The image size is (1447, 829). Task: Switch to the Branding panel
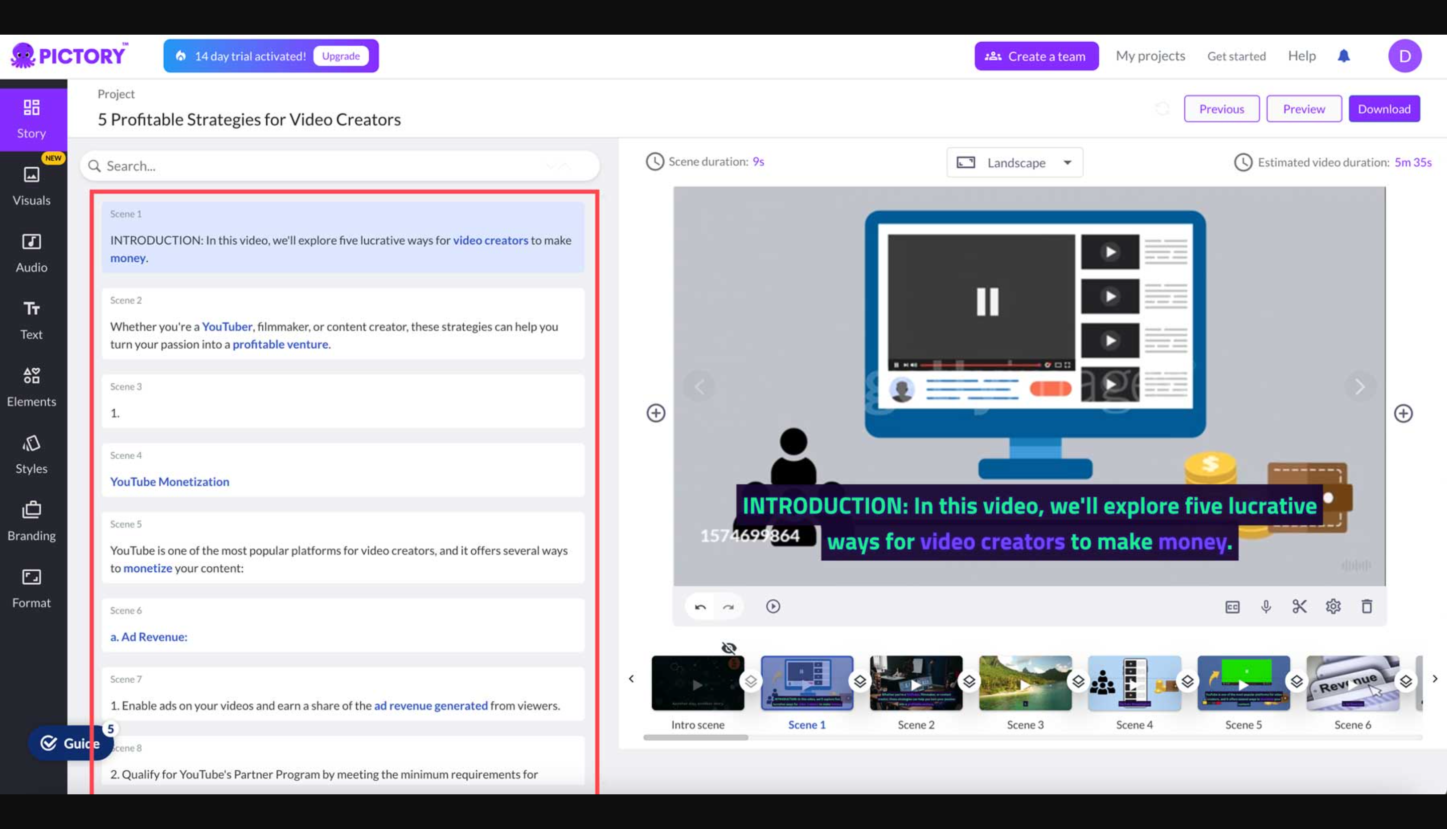(x=31, y=520)
